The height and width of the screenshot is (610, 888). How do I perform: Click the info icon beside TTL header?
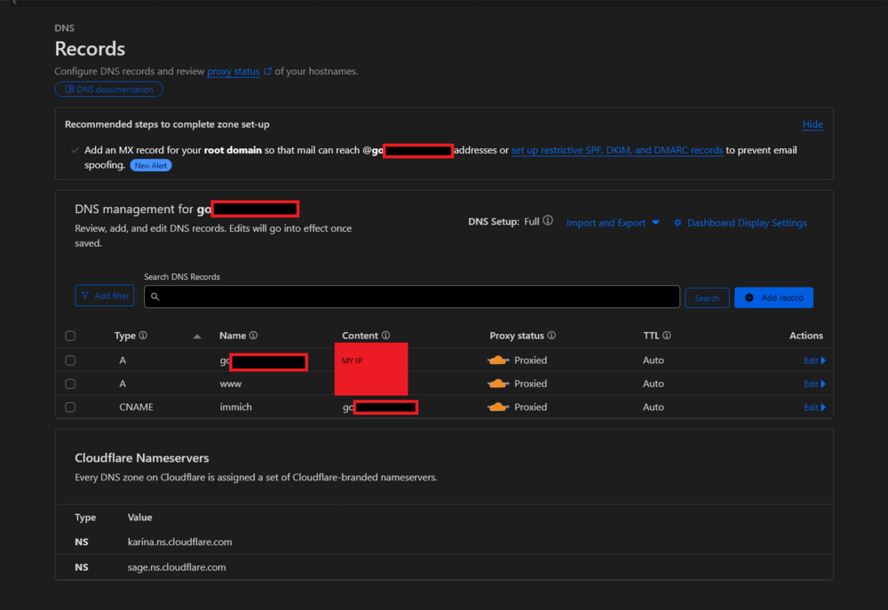point(667,336)
